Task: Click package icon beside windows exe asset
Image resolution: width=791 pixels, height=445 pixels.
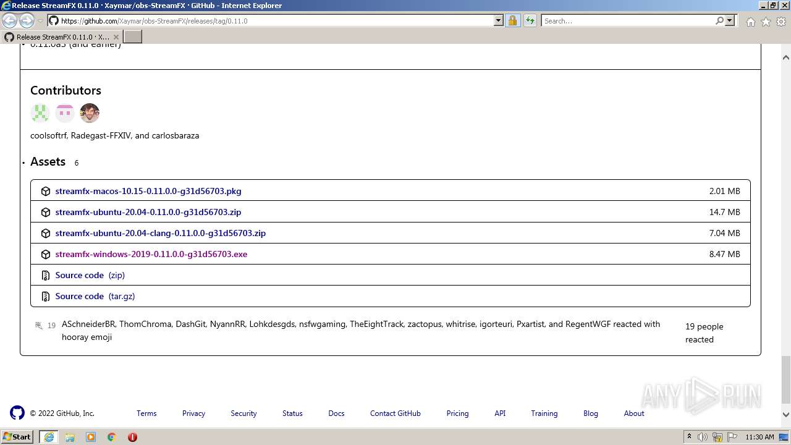Action: (45, 254)
